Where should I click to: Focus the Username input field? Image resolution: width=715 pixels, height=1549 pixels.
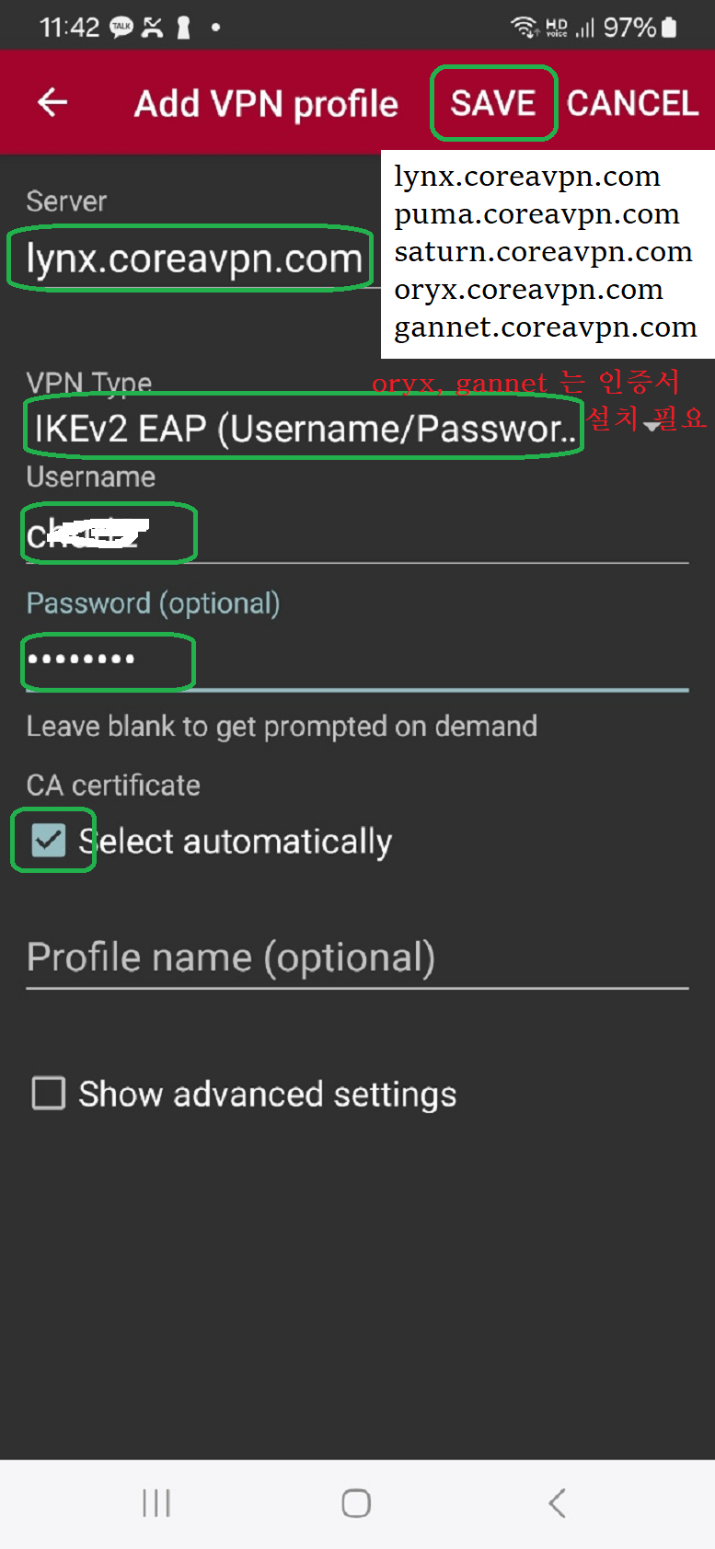[357, 534]
